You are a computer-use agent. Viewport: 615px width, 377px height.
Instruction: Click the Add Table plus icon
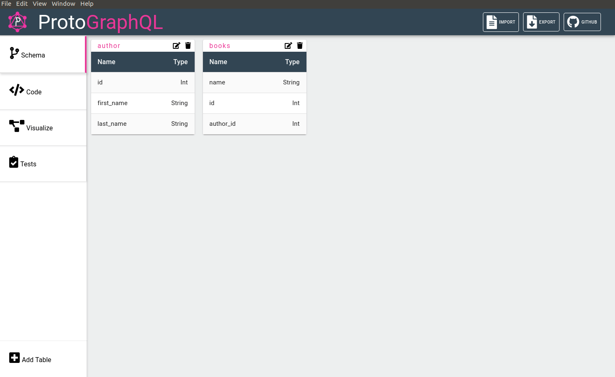tap(14, 358)
